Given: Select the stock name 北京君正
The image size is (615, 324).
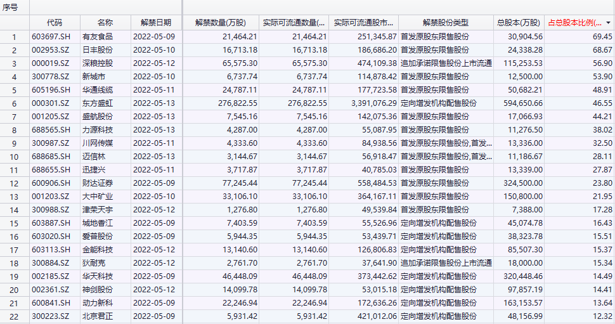Looking at the screenshot, I should (x=98, y=316).
